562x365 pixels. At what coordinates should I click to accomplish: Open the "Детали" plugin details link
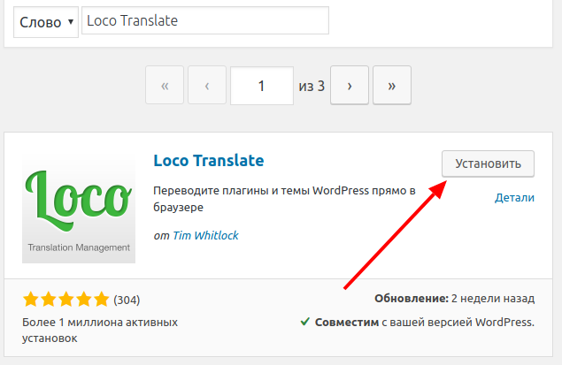point(514,198)
